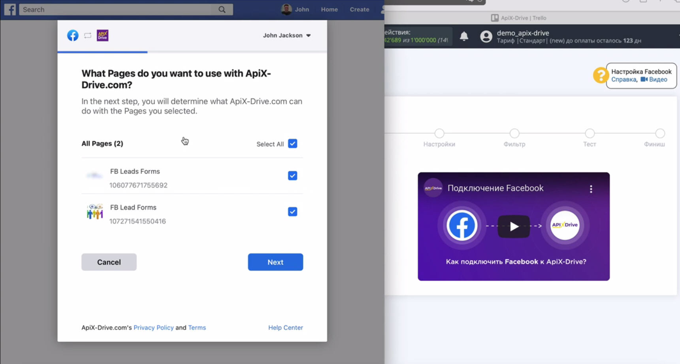The width and height of the screenshot is (680, 364).
Task: Click the Facebook logo in the top bar
Action: click(10, 9)
